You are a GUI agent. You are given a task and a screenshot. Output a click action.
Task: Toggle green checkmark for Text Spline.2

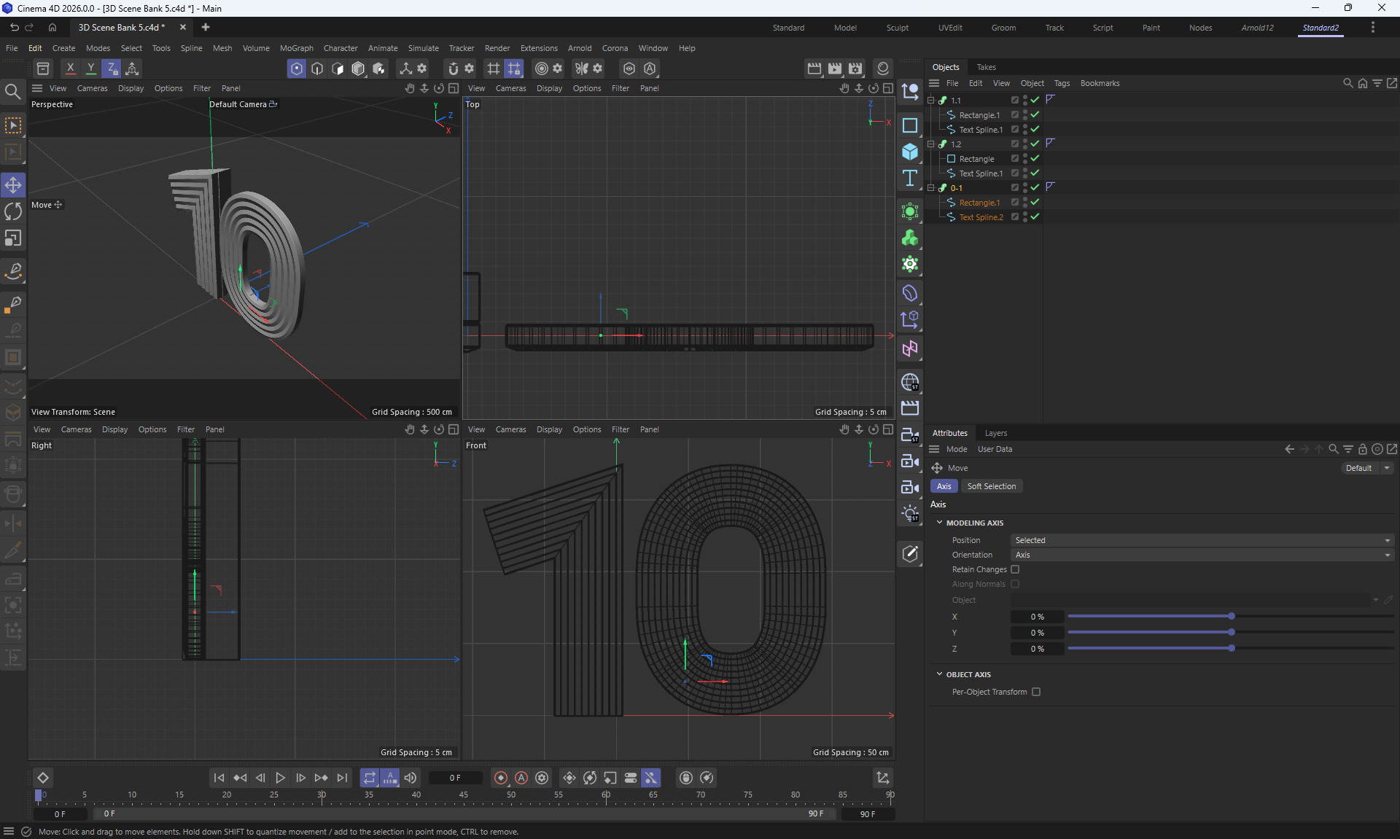pyautogui.click(x=1035, y=216)
